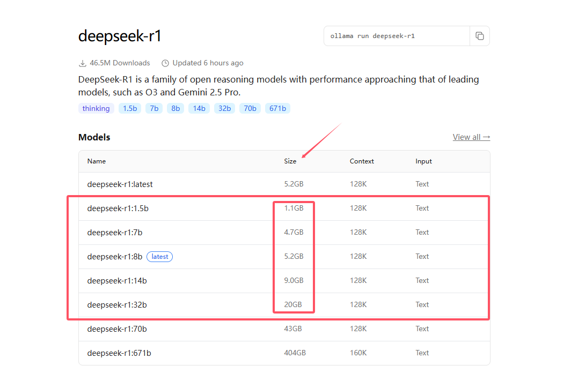Select the ollama run deepseek-r1 command field
Image resolution: width=571 pixels, height=388 pixels.
pyautogui.click(x=397, y=36)
